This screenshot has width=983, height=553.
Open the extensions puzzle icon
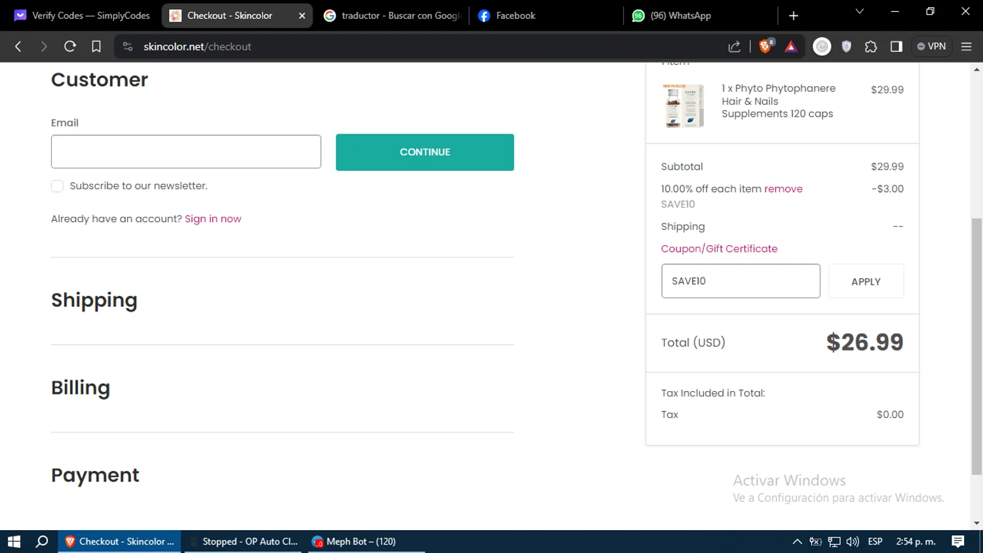tap(871, 47)
